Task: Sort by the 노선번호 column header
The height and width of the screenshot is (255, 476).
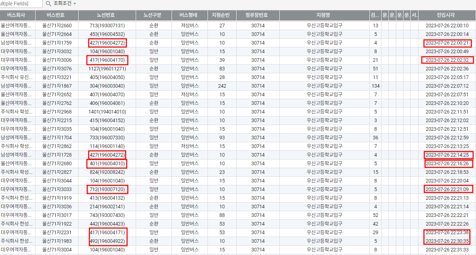Action: [107, 15]
